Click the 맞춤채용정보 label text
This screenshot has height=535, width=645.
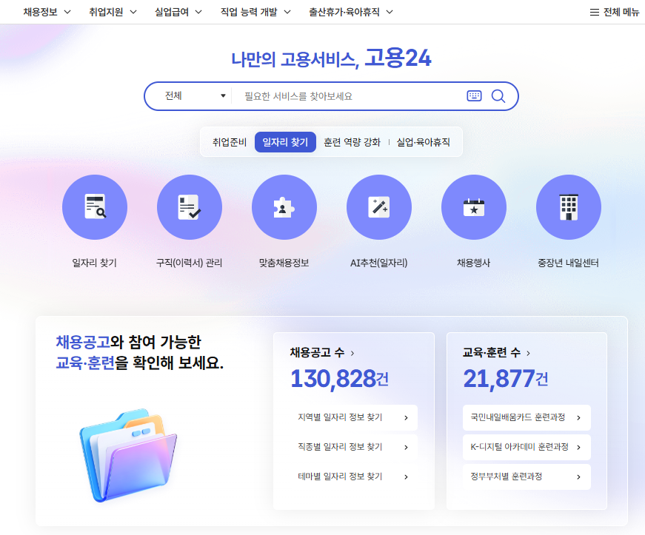[x=284, y=263]
